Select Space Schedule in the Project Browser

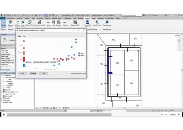[x=10, y=94]
